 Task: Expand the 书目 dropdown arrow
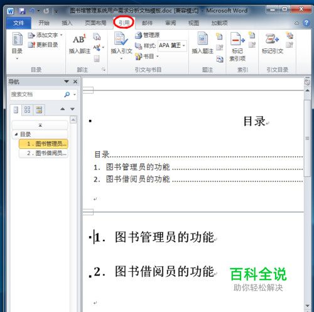(158, 56)
